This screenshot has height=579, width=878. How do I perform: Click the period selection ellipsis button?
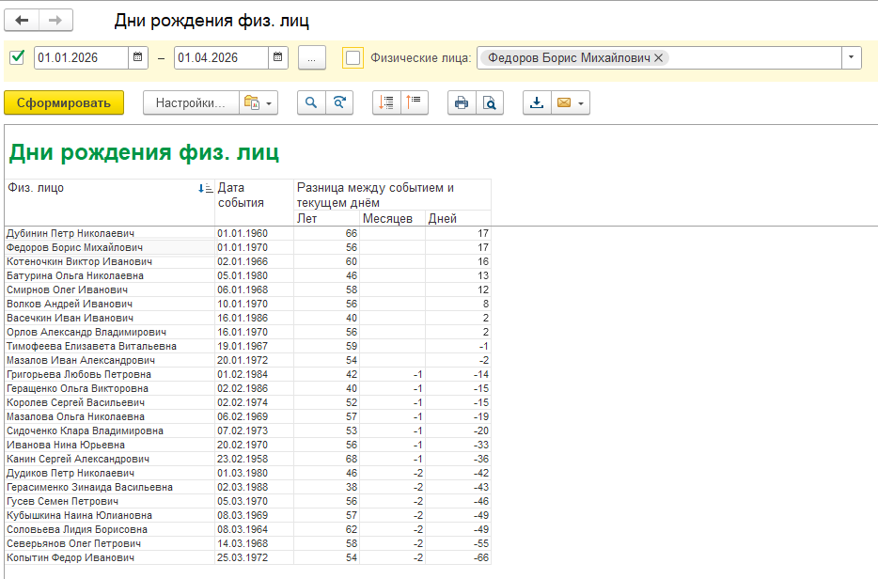click(311, 57)
